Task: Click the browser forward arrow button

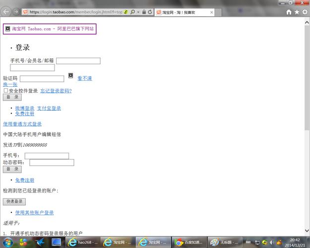Action: click(16, 12)
